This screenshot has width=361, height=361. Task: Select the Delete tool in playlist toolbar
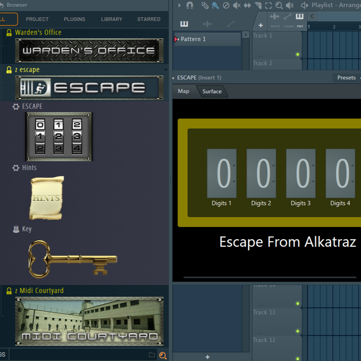tap(226, 5)
